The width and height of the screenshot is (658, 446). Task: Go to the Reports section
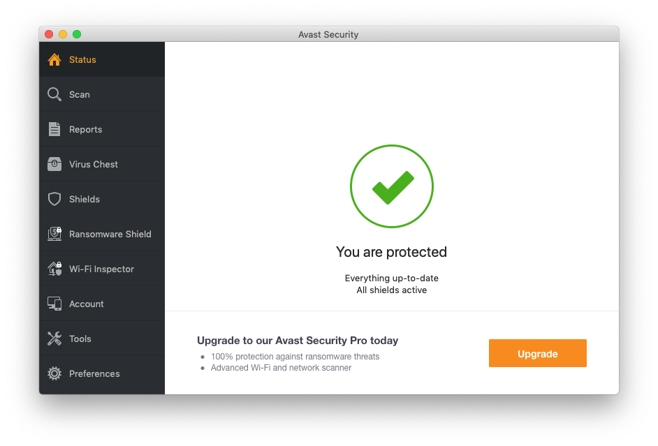(85, 129)
